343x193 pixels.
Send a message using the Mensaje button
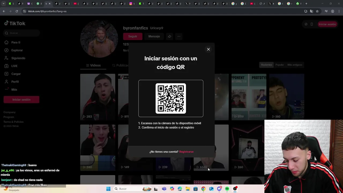[x=154, y=36]
